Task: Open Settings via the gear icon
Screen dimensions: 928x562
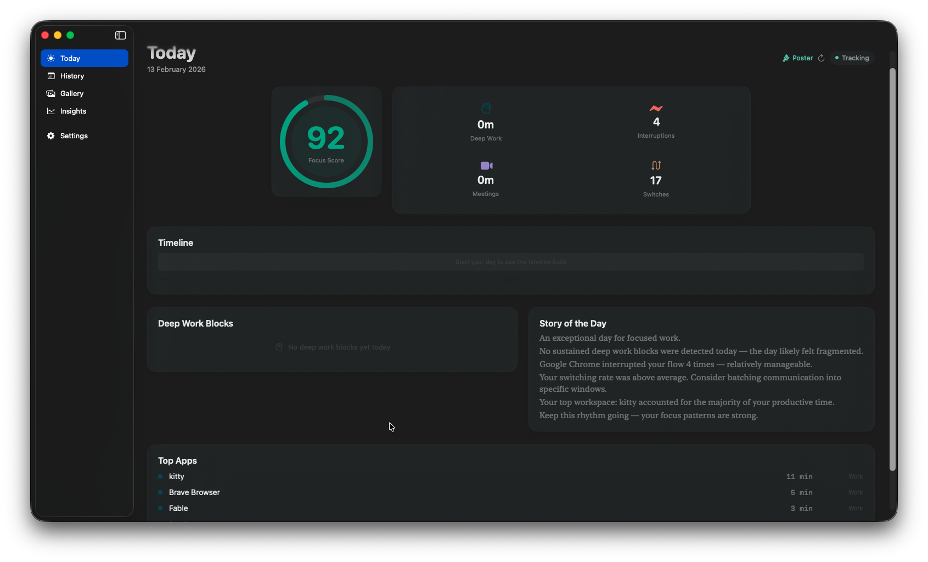Action: (50, 136)
